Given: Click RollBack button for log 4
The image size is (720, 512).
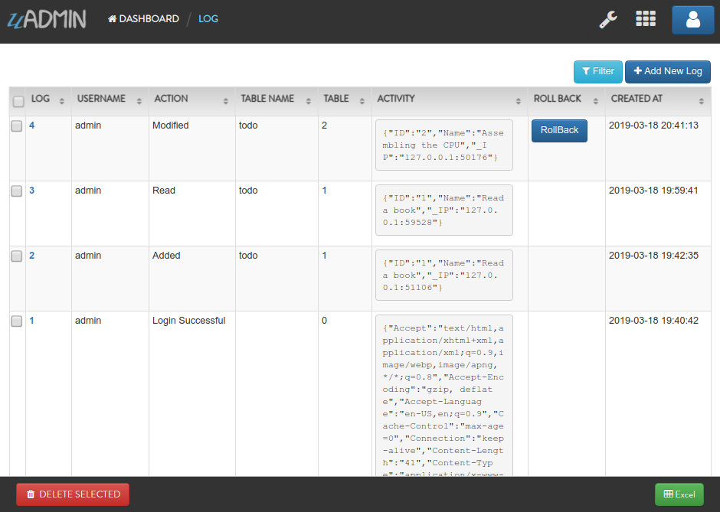Looking at the screenshot, I should (x=559, y=130).
